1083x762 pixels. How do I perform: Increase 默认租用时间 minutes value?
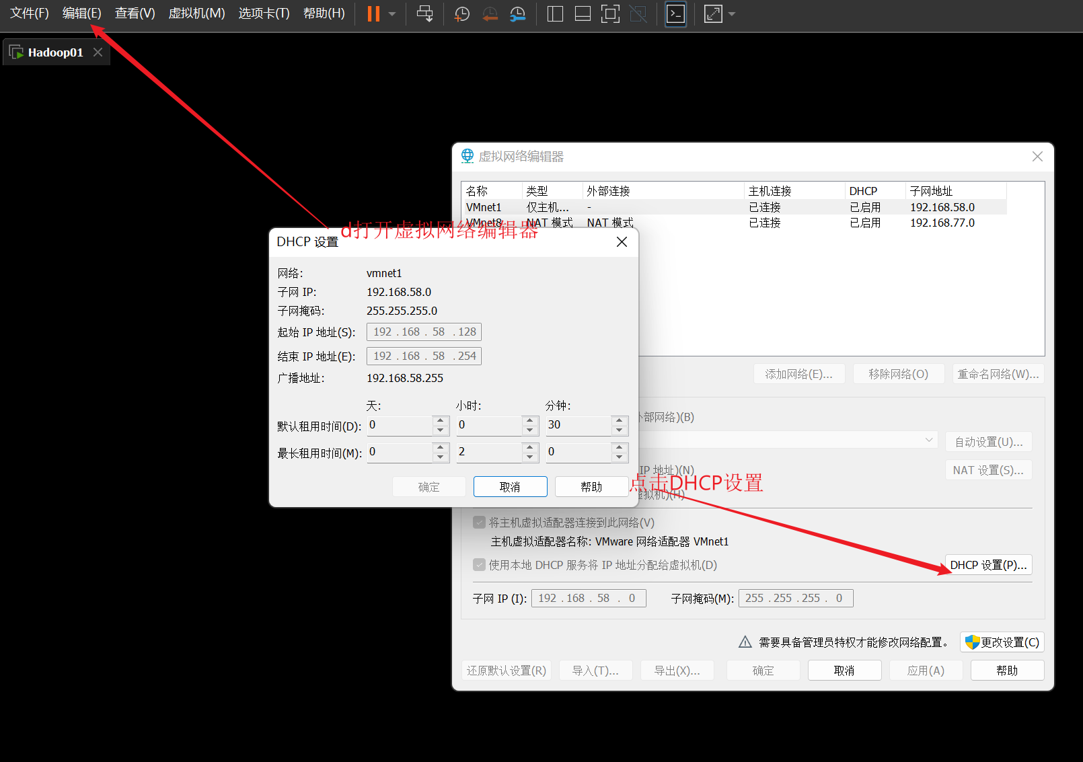pyautogui.click(x=620, y=421)
